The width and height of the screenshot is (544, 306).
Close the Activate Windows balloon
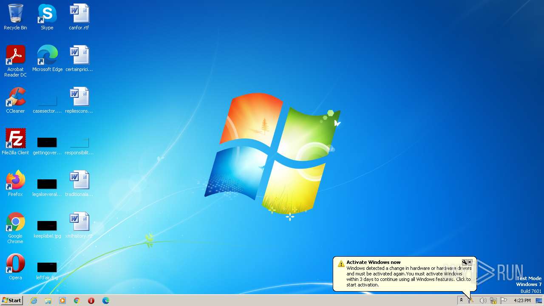(x=470, y=262)
